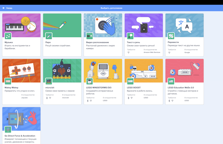Click the Перевести extension translate icon
This screenshot has width=223, height=144.
pyautogui.click(x=171, y=36)
